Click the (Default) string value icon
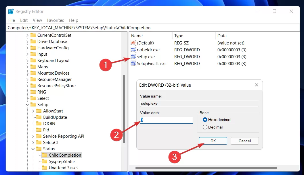304x175 pixels. pos(133,43)
